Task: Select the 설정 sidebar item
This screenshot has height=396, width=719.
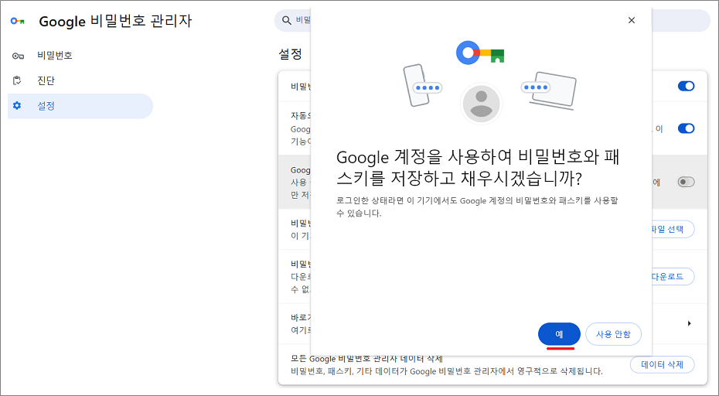Action: point(80,106)
